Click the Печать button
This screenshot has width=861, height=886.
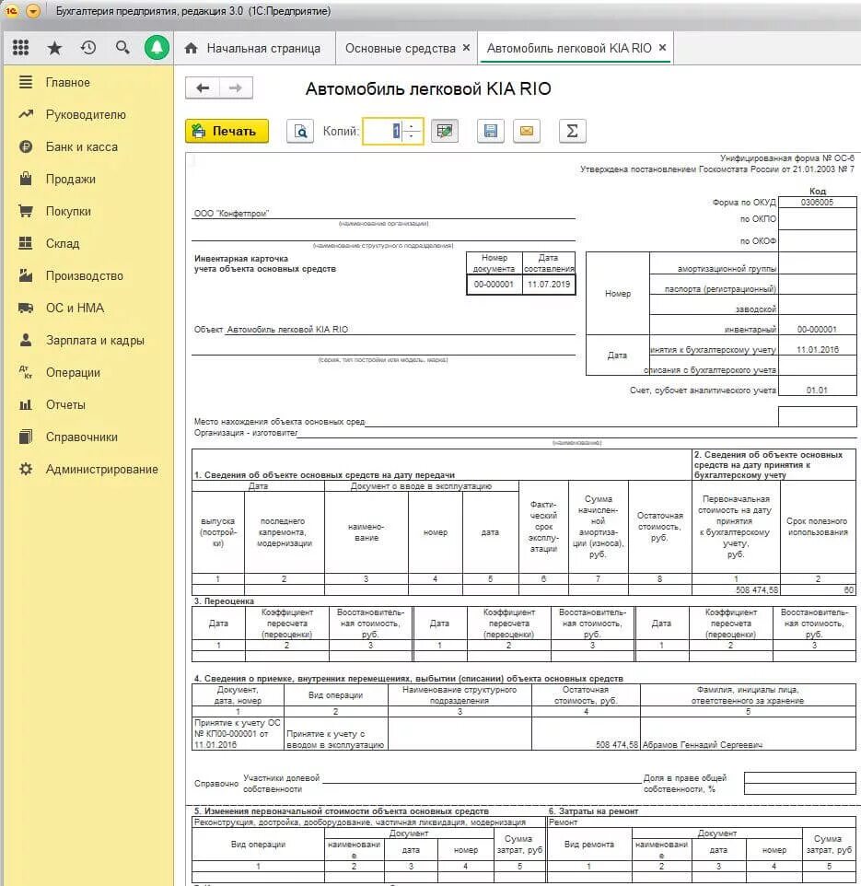(x=227, y=131)
